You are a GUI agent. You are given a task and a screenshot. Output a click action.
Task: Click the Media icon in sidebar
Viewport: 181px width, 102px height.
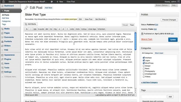tap(2, 29)
